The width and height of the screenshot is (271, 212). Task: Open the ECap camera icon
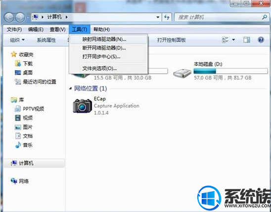point(83,105)
